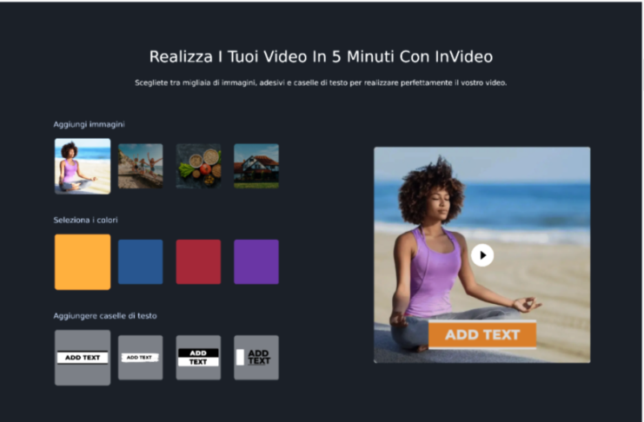Click the 'Seleziona i colori' label

pos(85,220)
